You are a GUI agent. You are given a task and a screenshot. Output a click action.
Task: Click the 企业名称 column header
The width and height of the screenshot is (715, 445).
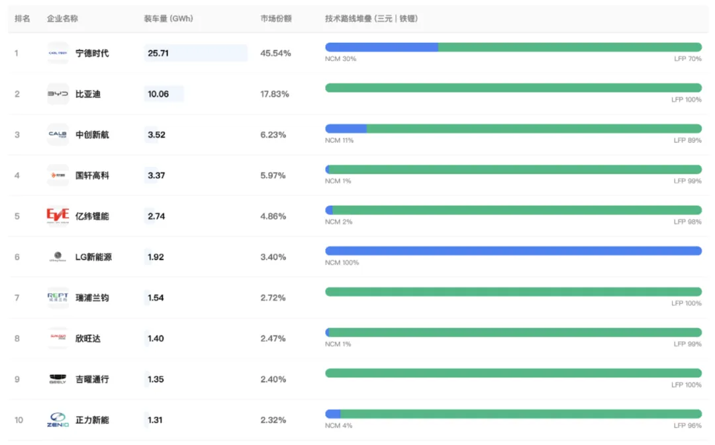62,19
